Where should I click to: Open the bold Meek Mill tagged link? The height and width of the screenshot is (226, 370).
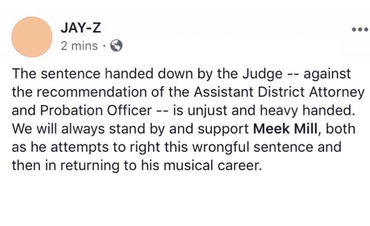click(x=286, y=129)
